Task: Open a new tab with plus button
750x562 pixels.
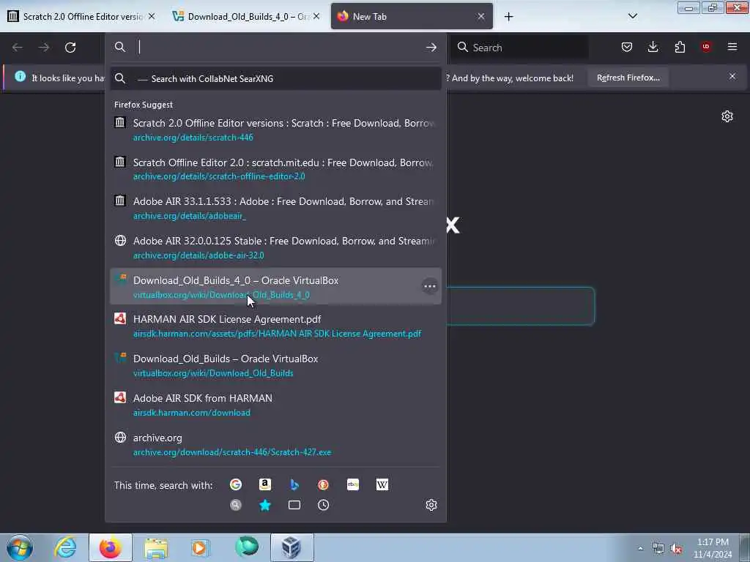Action: [508, 17]
